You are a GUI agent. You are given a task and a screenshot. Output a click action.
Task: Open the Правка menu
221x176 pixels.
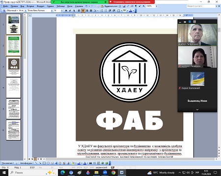pyautogui.click(x=14, y=6)
